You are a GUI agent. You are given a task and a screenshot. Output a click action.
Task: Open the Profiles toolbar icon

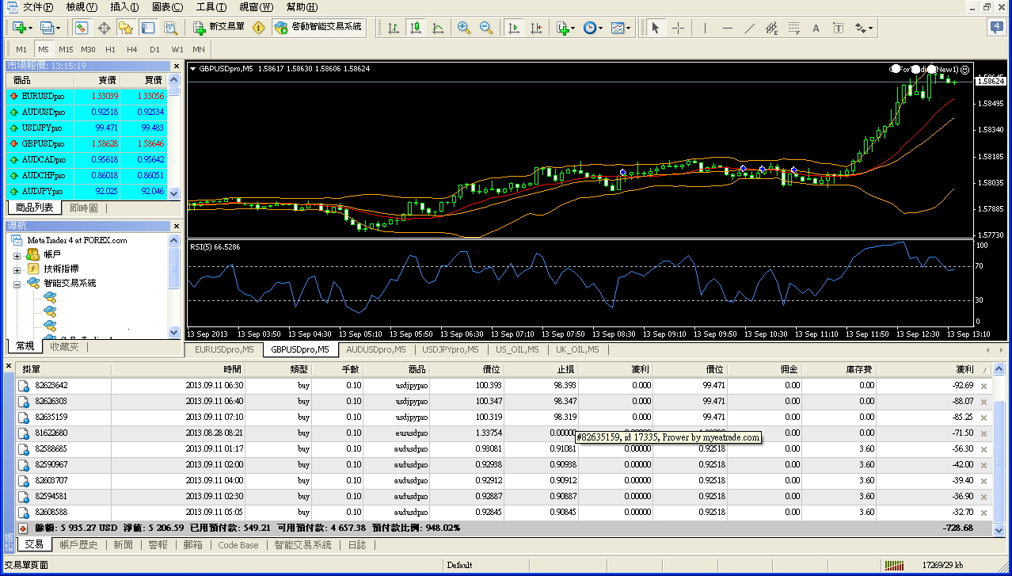[x=49, y=28]
